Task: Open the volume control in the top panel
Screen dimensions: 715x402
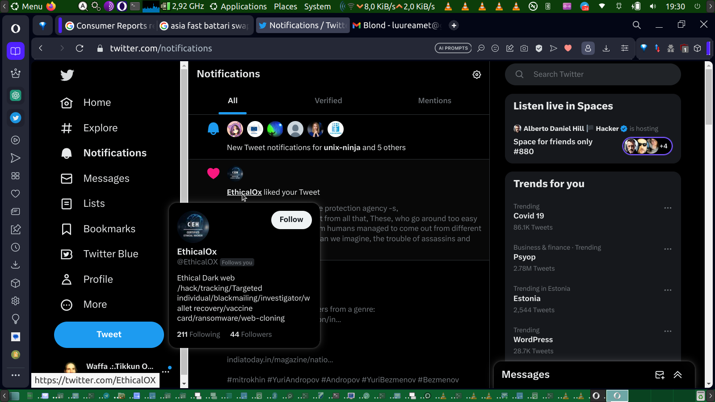Action: point(653,6)
